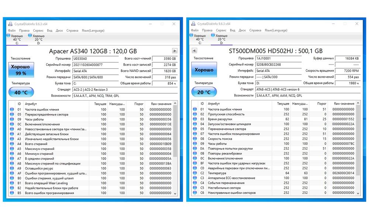Open Сервис menu in left window
Image resolution: width=369 pixels, height=219 pixels.
[38, 30]
